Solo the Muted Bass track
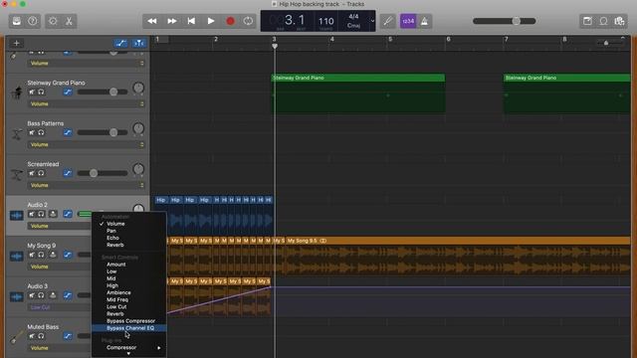637x358 pixels. (x=41, y=336)
